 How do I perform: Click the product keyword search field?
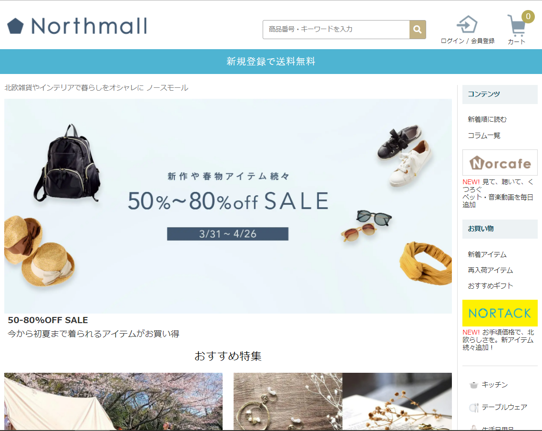point(336,30)
